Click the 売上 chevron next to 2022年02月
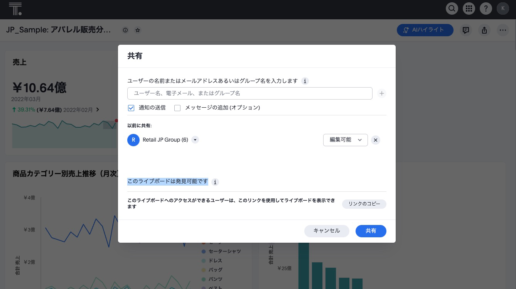Screen dimensions: 516x289 click(x=98, y=110)
